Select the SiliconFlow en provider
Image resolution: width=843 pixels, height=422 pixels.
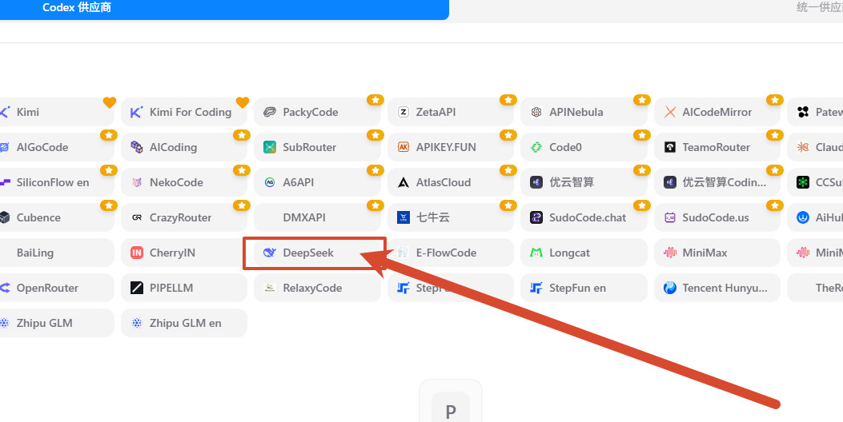point(57,182)
